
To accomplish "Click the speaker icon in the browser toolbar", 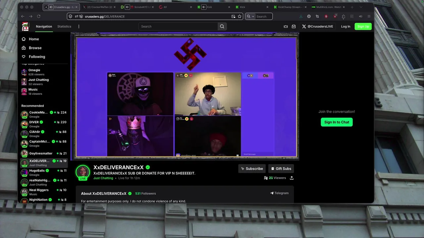I will tap(360, 16).
